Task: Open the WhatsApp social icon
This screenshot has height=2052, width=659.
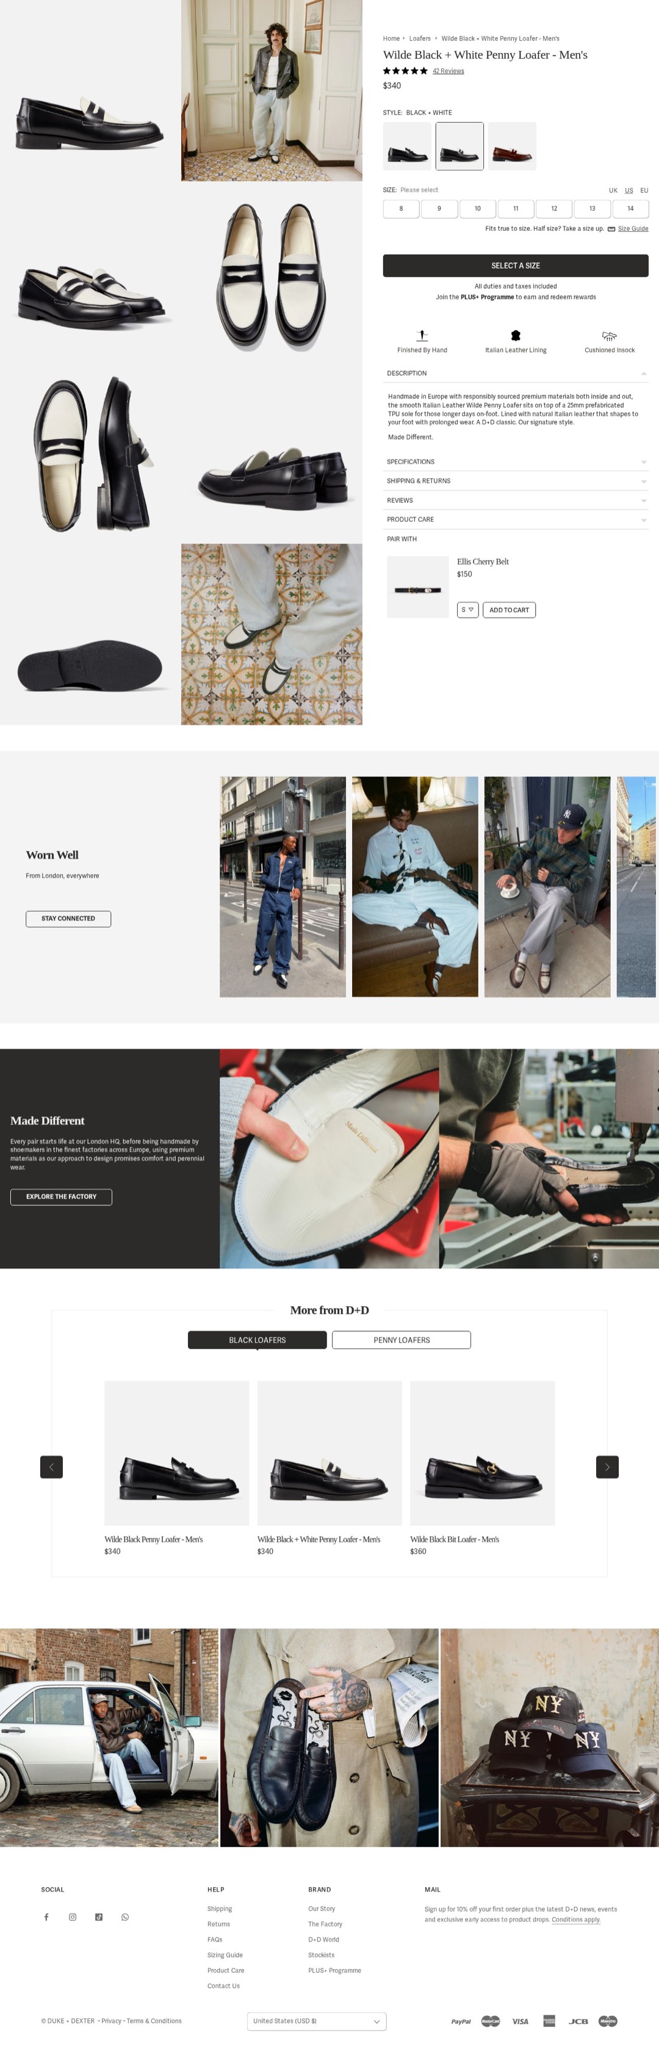Action: pyautogui.click(x=125, y=1917)
